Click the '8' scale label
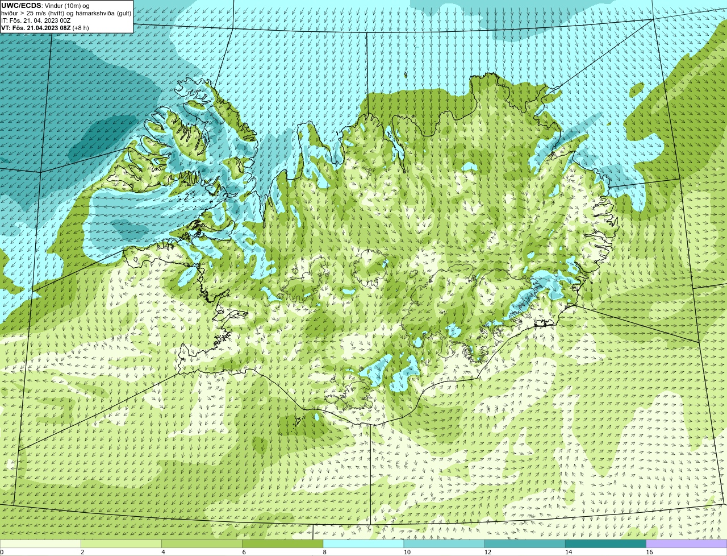The width and height of the screenshot is (727, 556). point(324,552)
